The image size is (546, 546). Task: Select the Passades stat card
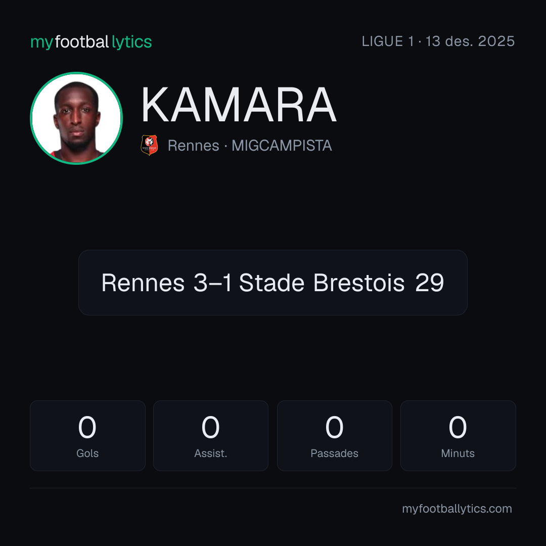click(334, 436)
